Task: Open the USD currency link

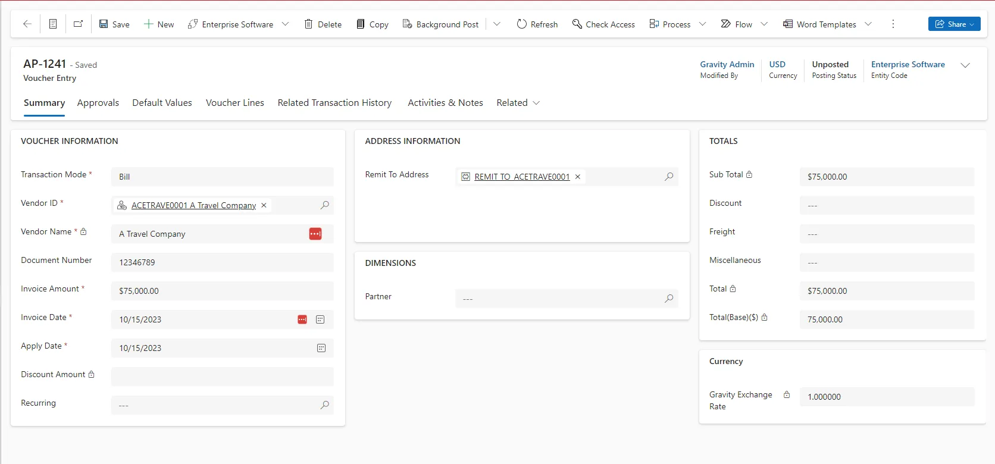Action: tap(777, 64)
